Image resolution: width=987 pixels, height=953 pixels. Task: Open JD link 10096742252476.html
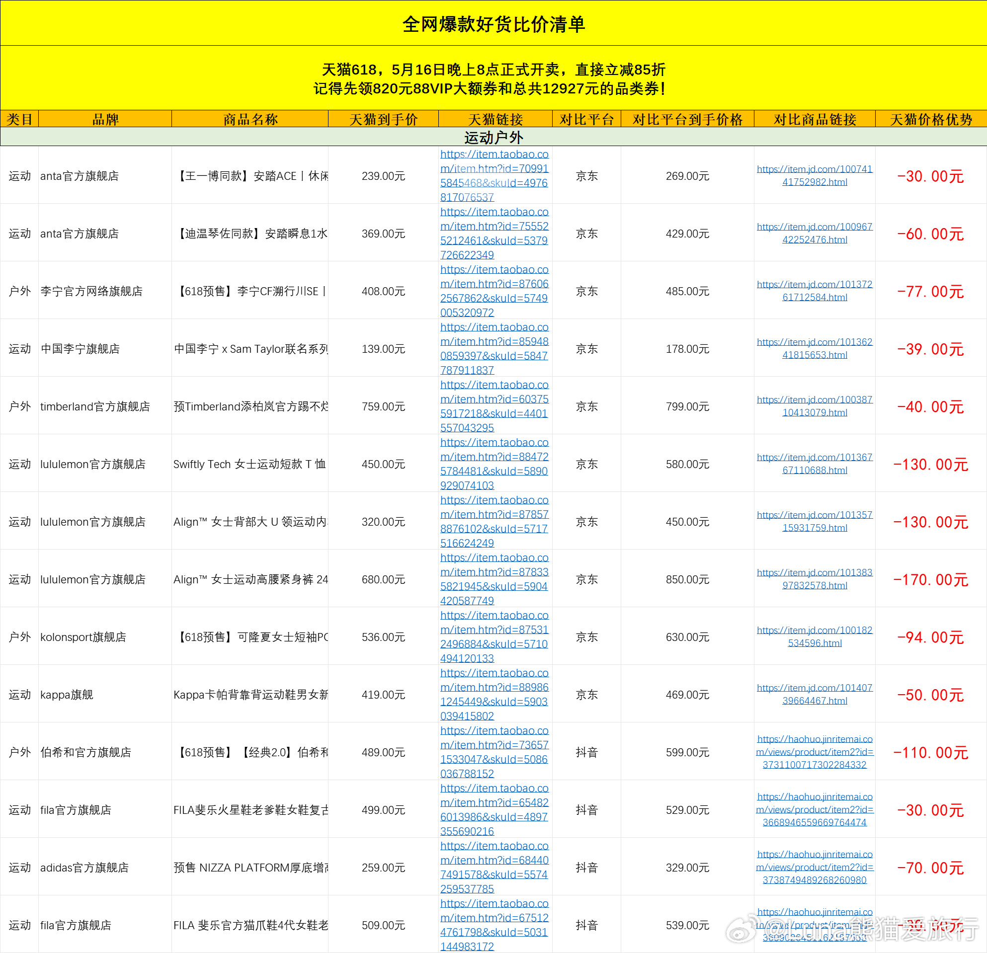814,233
